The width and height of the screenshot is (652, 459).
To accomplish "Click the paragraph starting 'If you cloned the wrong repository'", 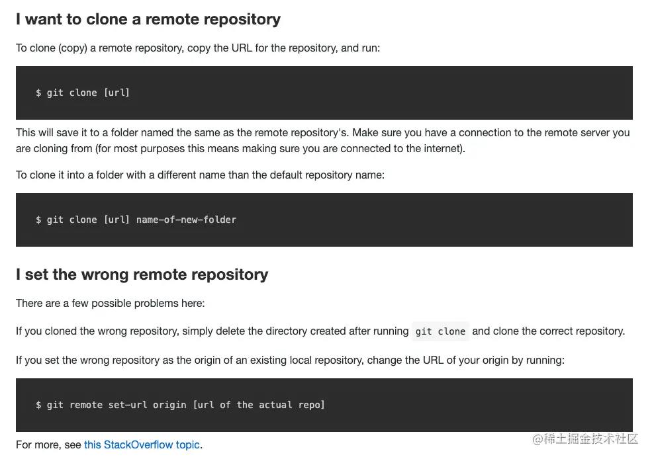I will click(320, 331).
